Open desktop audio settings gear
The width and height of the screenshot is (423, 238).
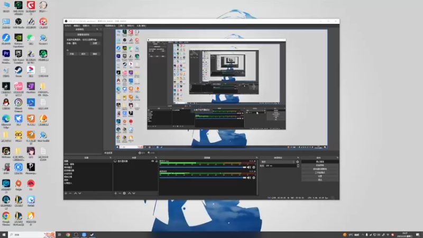254,178
